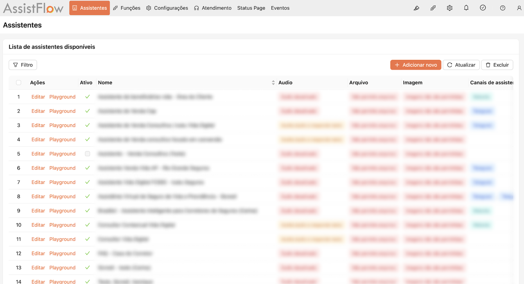Toggle the Ativo checkmark in row 6
This screenshot has height=284, width=524.
[87, 168]
